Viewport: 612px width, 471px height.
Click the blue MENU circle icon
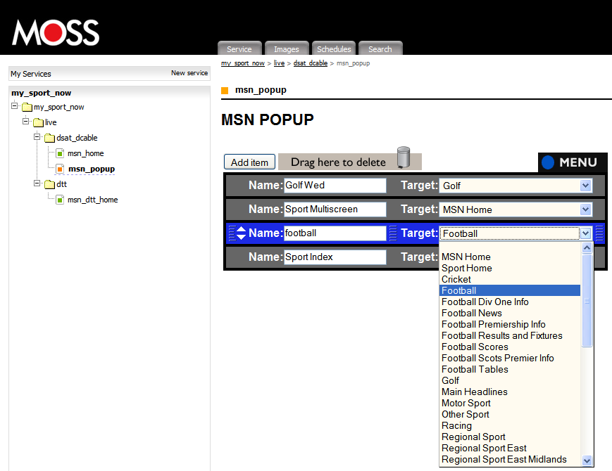pyautogui.click(x=548, y=162)
